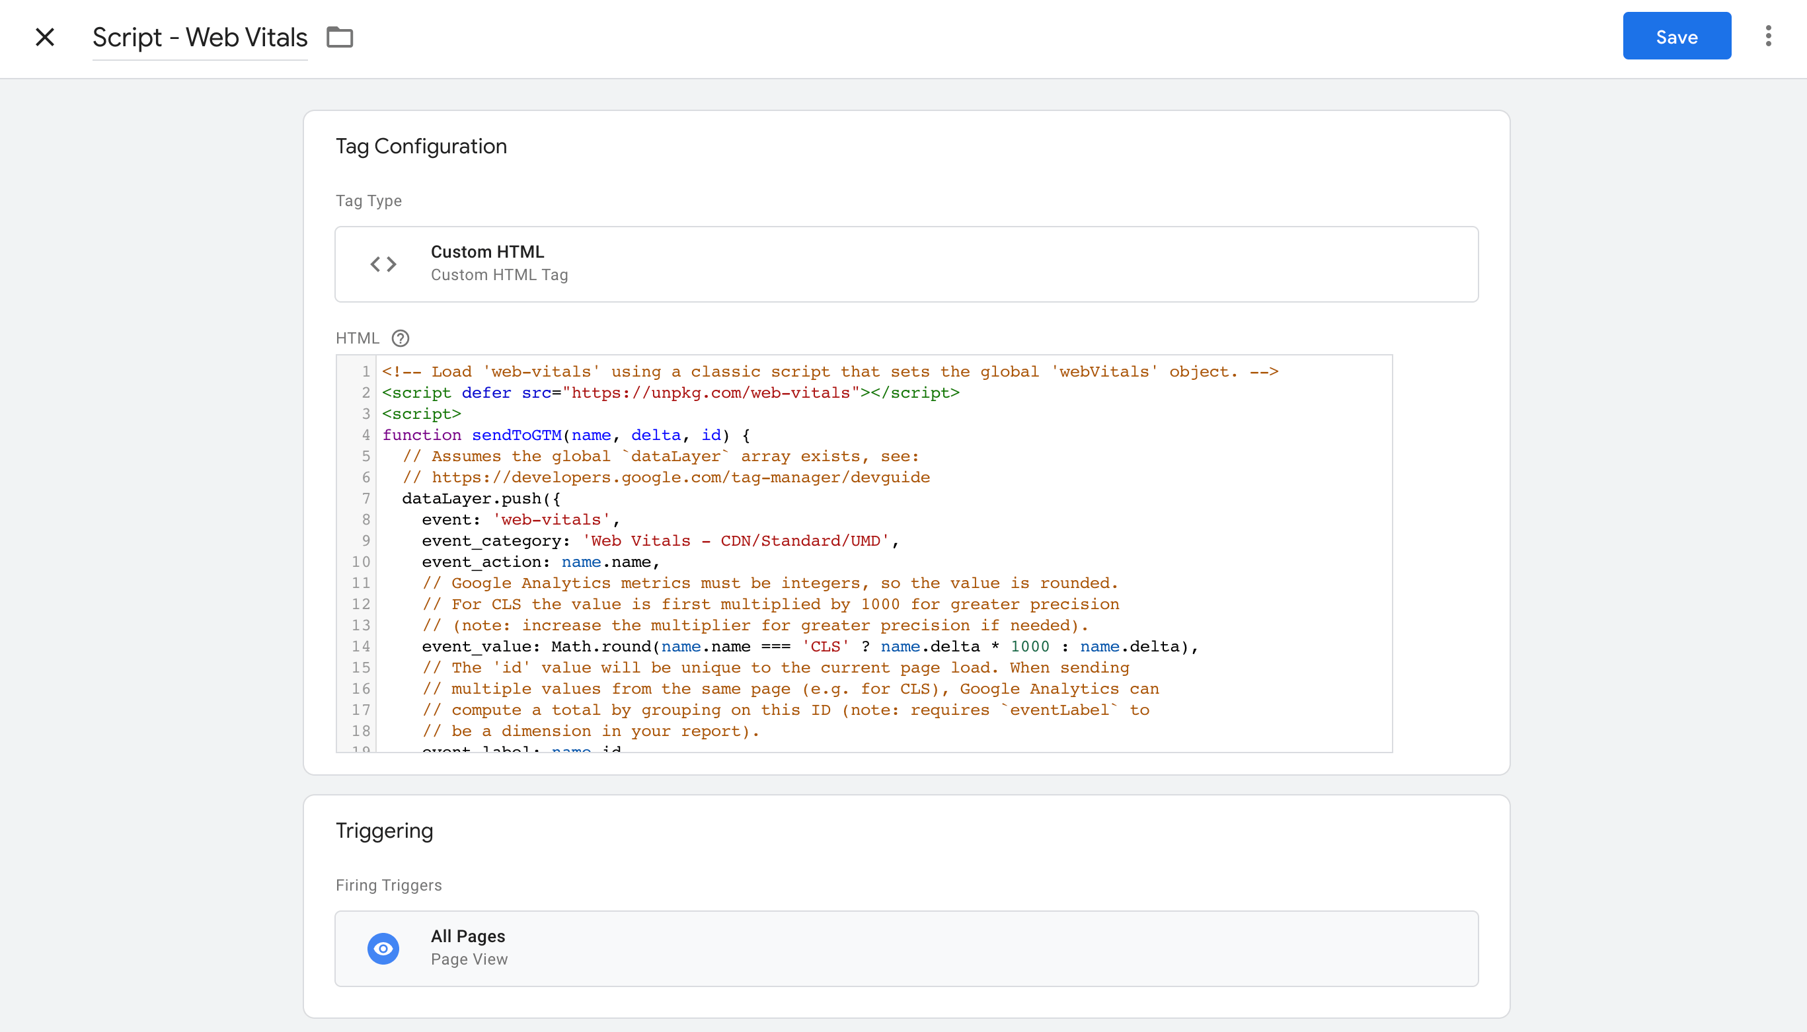Click the developers.google.com devguide comment
The image size is (1807, 1032).
tap(666, 478)
